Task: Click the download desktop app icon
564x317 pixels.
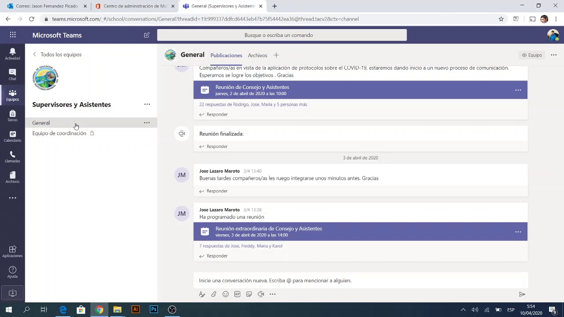Action: coord(12,293)
